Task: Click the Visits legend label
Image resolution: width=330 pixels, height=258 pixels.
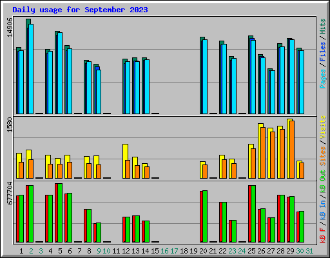Action: 323,127
